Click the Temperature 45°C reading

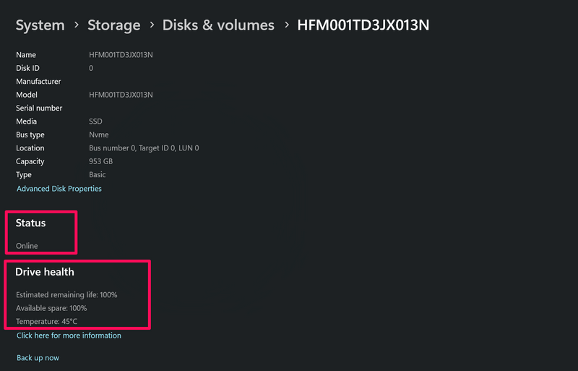46,321
